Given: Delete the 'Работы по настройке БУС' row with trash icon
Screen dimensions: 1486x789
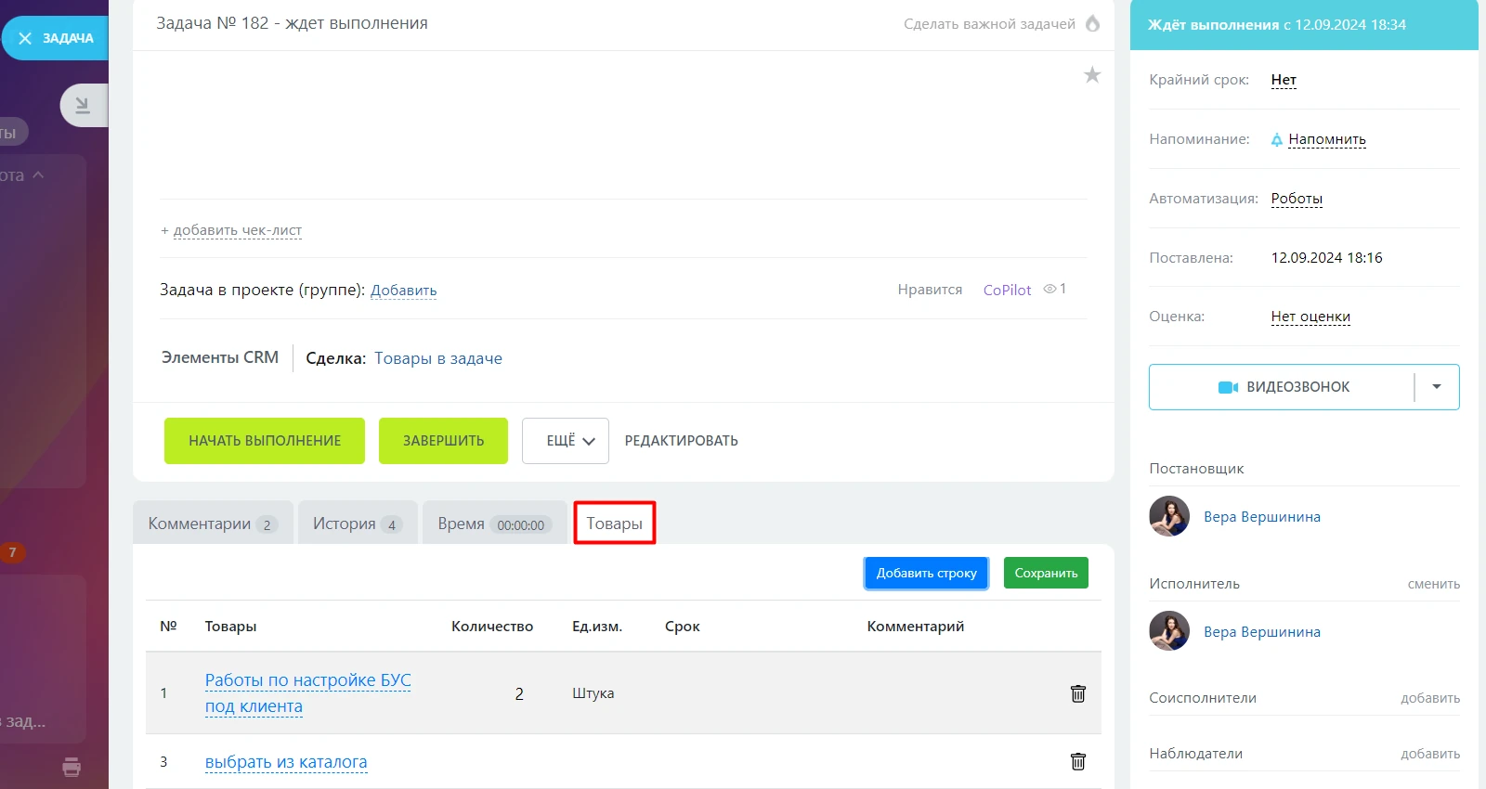Looking at the screenshot, I should (1078, 693).
